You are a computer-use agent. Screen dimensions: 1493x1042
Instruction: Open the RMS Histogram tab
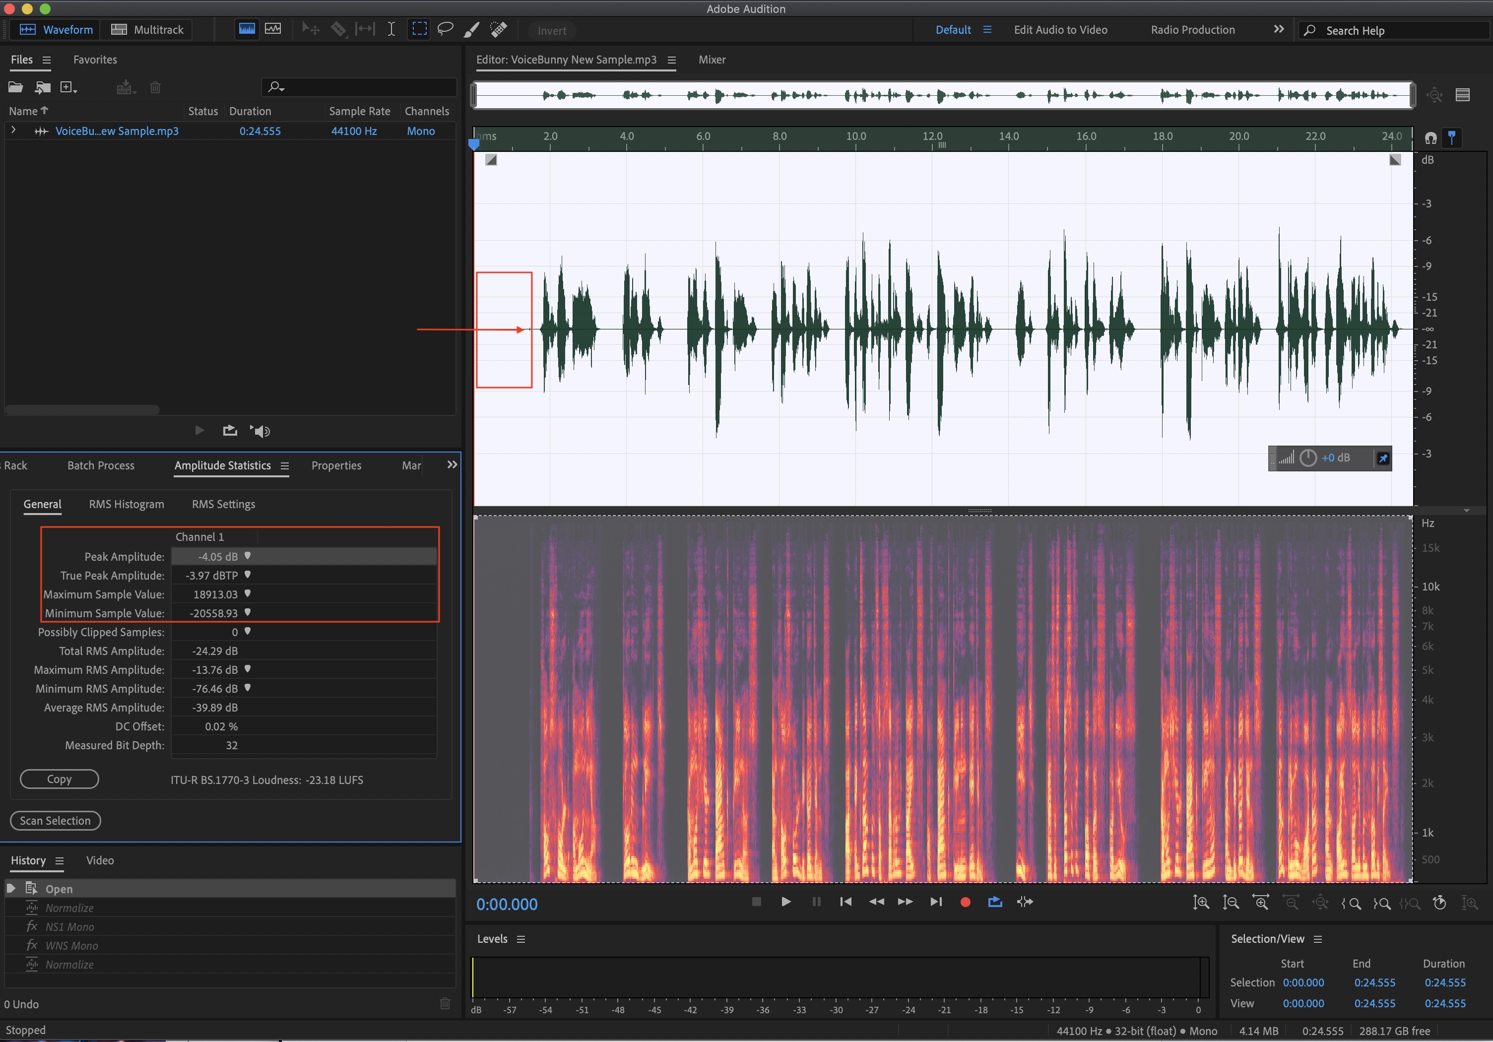coord(126,504)
